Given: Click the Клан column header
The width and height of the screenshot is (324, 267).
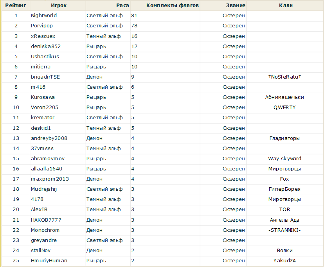Looking at the screenshot, I should pos(285,5).
